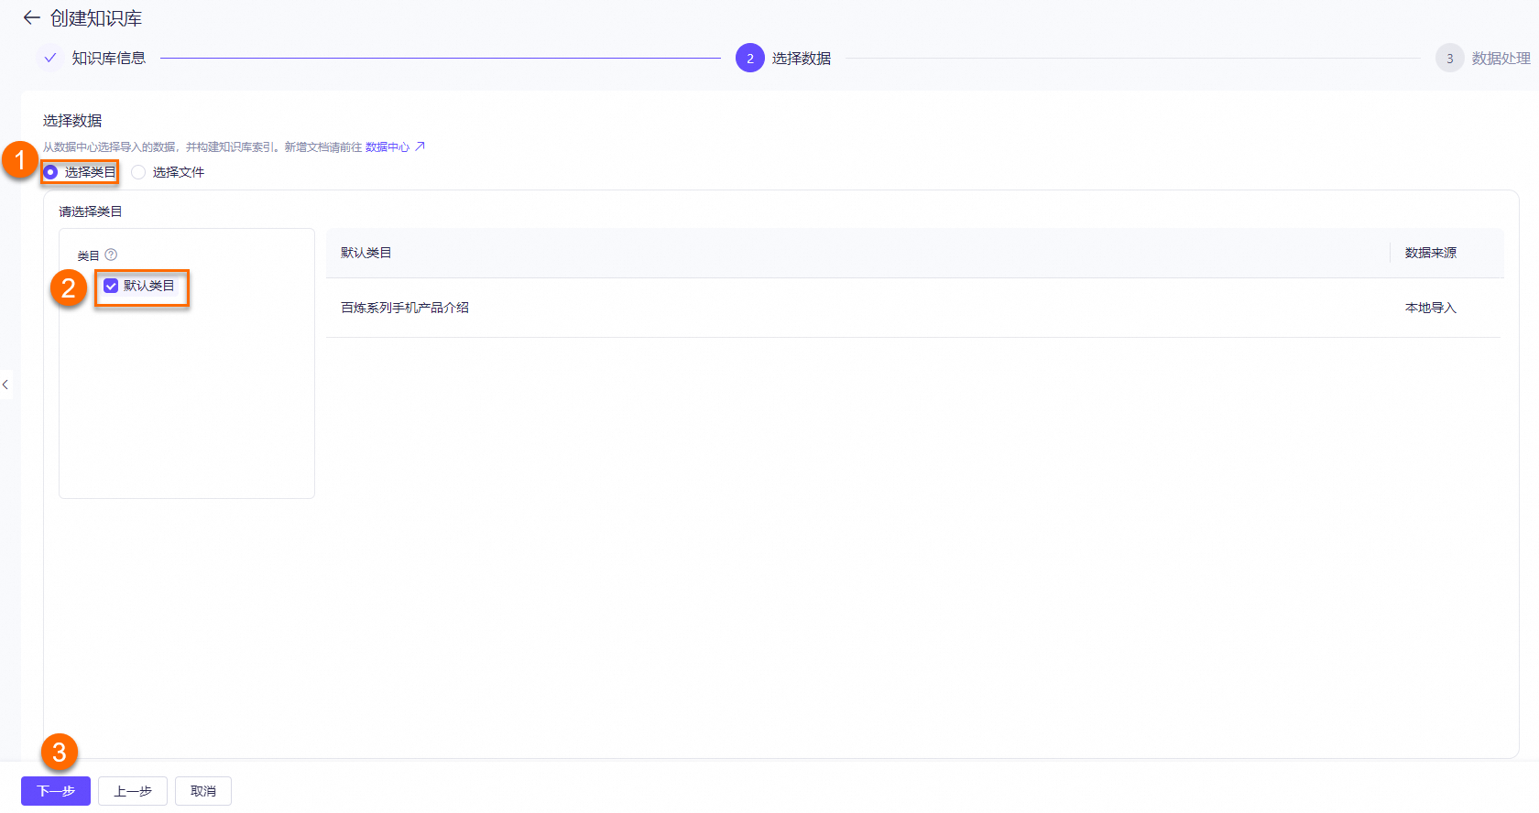Image resolution: width=1539 pixels, height=813 pixels.
Task: Go back with the 上一步 button
Action: tap(133, 791)
